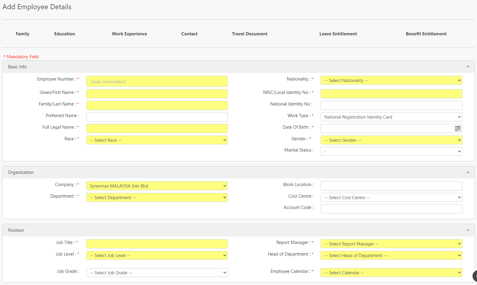Click the Basic Info section header text
Viewport: 477px width, 285px height.
pyautogui.click(x=17, y=67)
